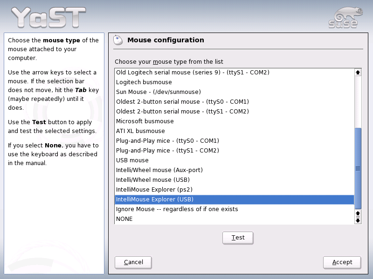Viewport: 373px width, 279px height.
Task: Select USB mouse entry
Action: pyautogui.click(x=235, y=160)
